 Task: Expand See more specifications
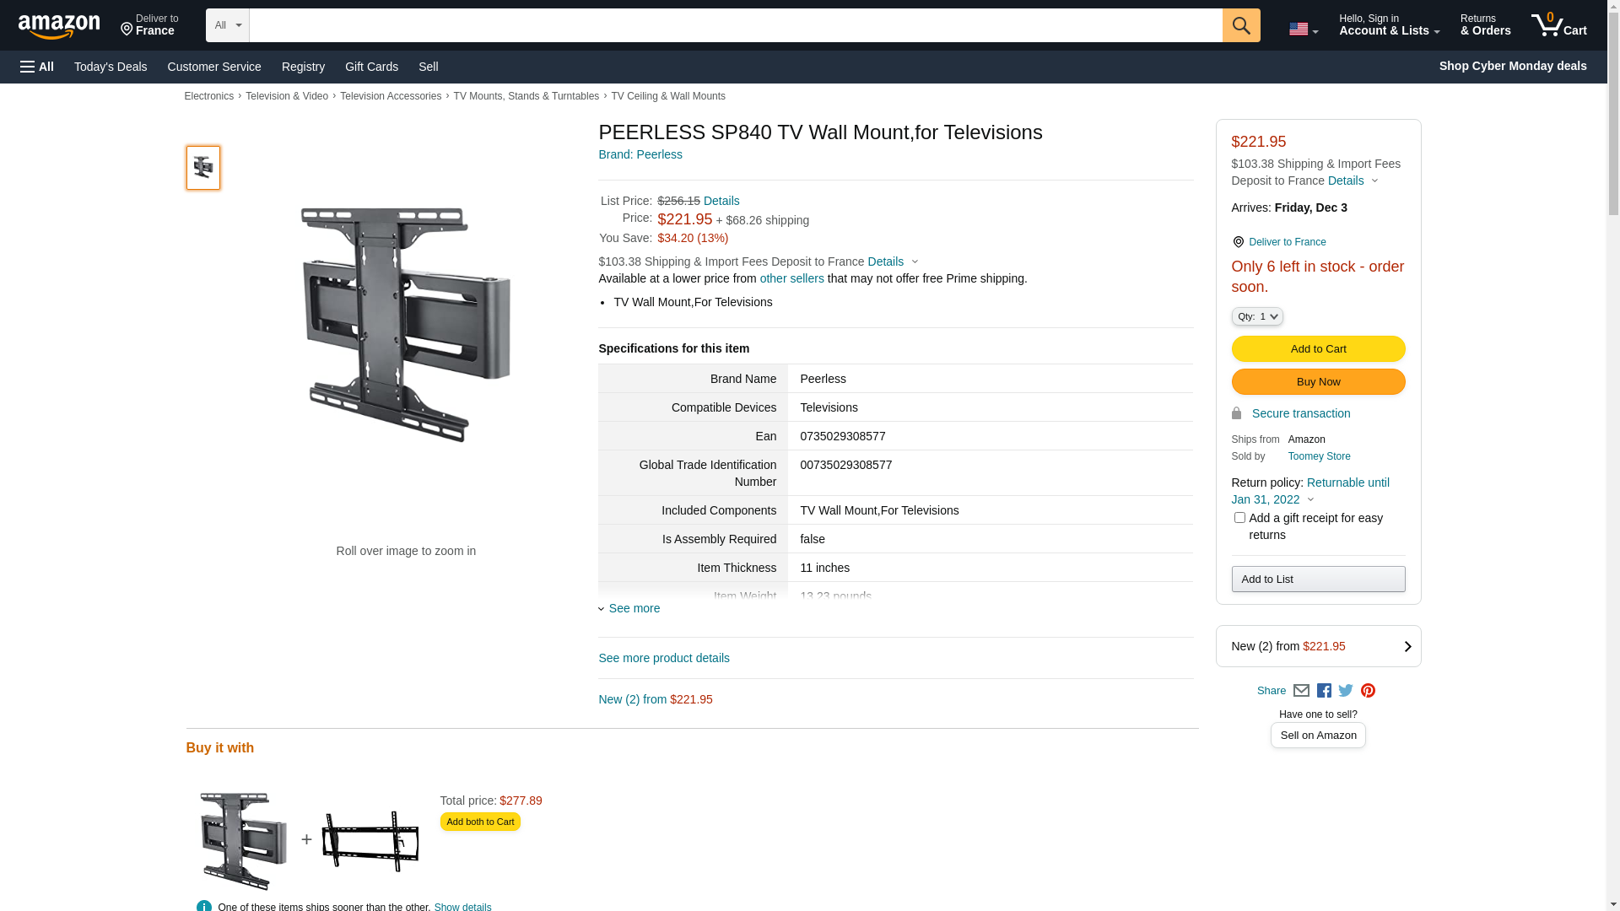pos(634,608)
